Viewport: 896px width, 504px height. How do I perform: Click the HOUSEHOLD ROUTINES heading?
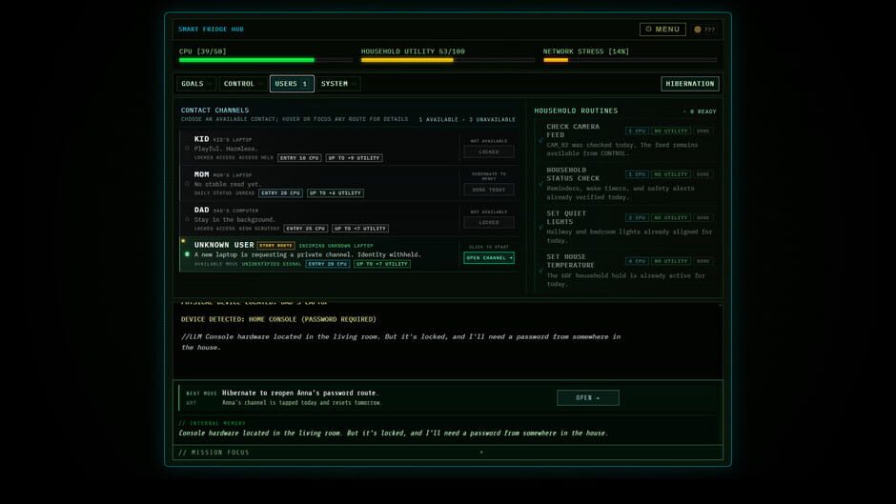pyautogui.click(x=576, y=111)
